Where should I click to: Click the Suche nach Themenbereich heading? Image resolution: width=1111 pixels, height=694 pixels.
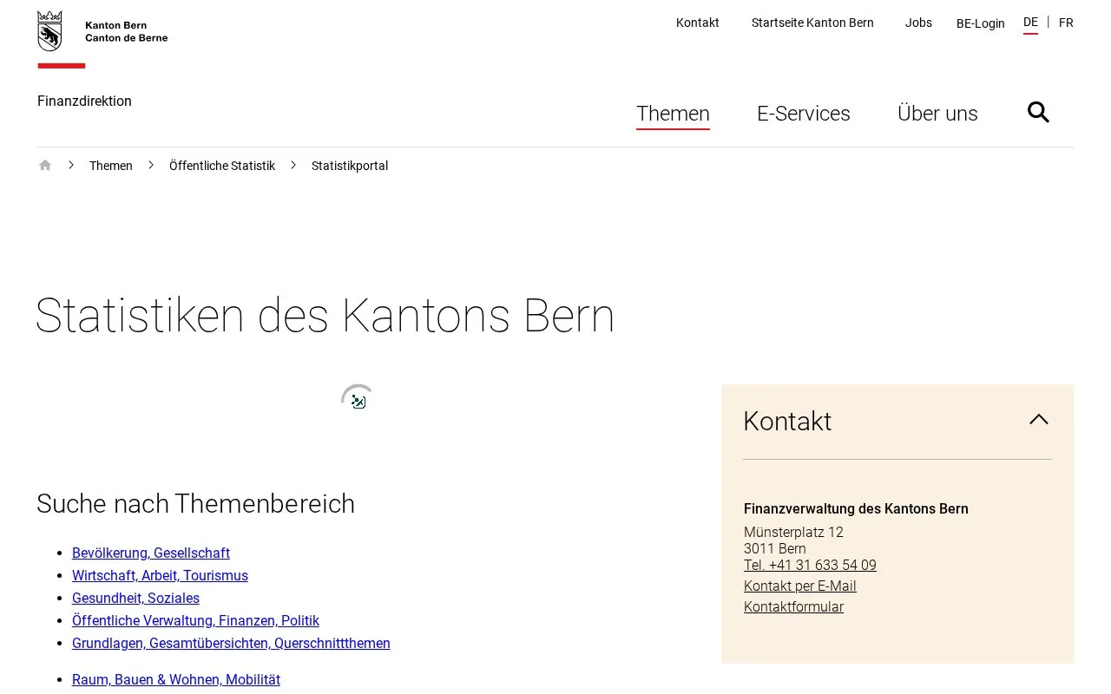196,503
